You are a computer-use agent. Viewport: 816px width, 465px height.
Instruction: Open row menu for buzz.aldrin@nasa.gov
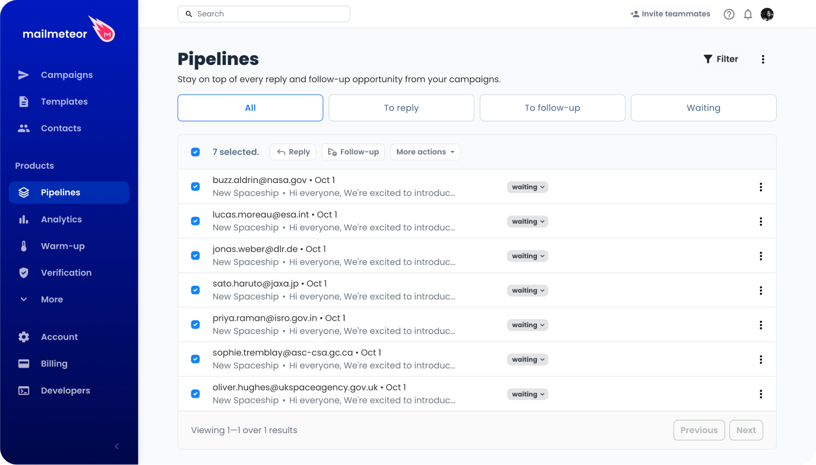pyautogui.click(x=761, y=187)
